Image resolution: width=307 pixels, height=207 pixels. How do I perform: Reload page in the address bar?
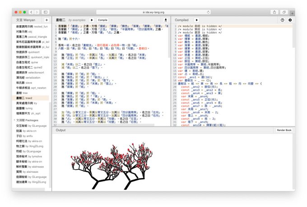[x=208, y=12]
